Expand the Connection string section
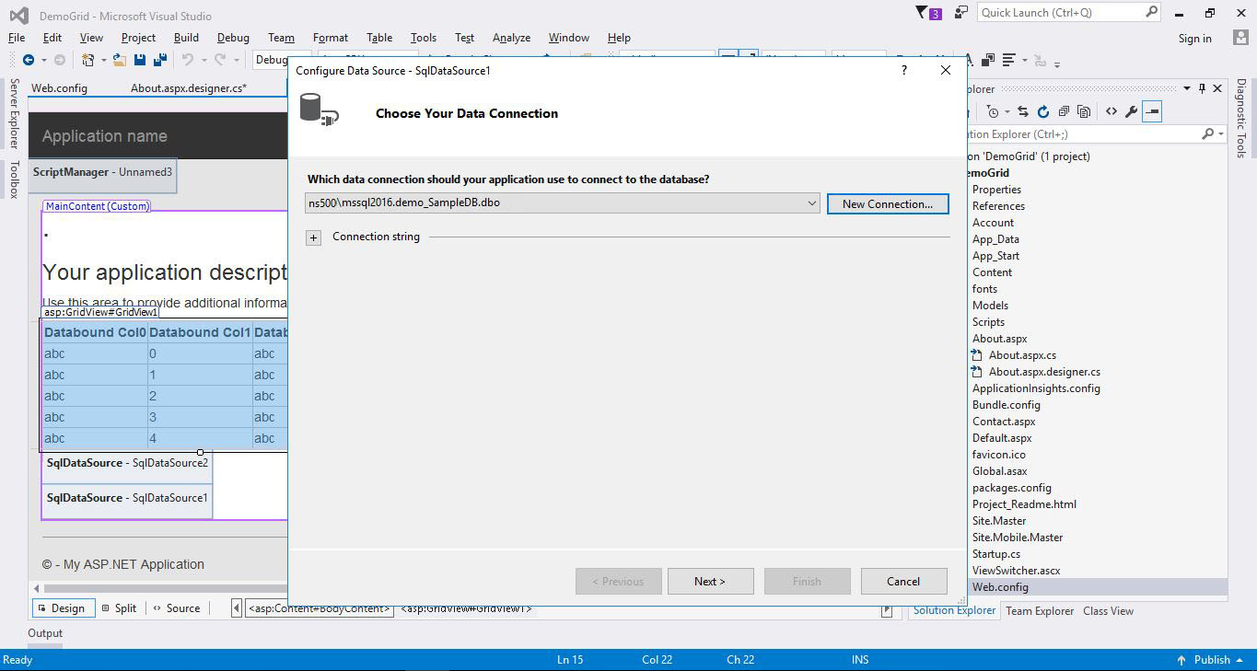Screen dimensions: 1257x671 pos(313,237)
